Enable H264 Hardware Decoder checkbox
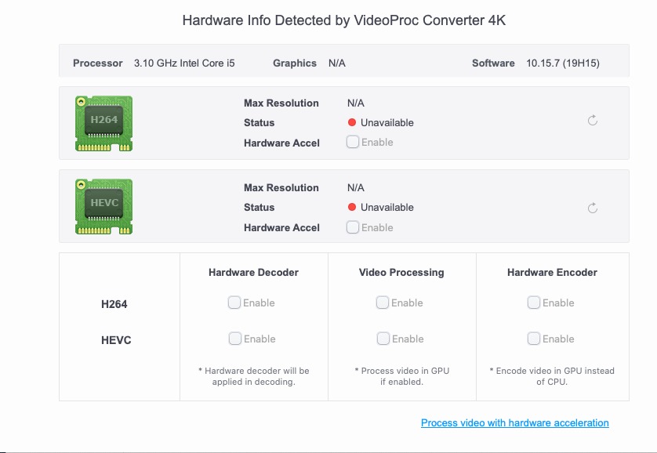The height and width of the screenshot is (453, 657). [234, 303]
